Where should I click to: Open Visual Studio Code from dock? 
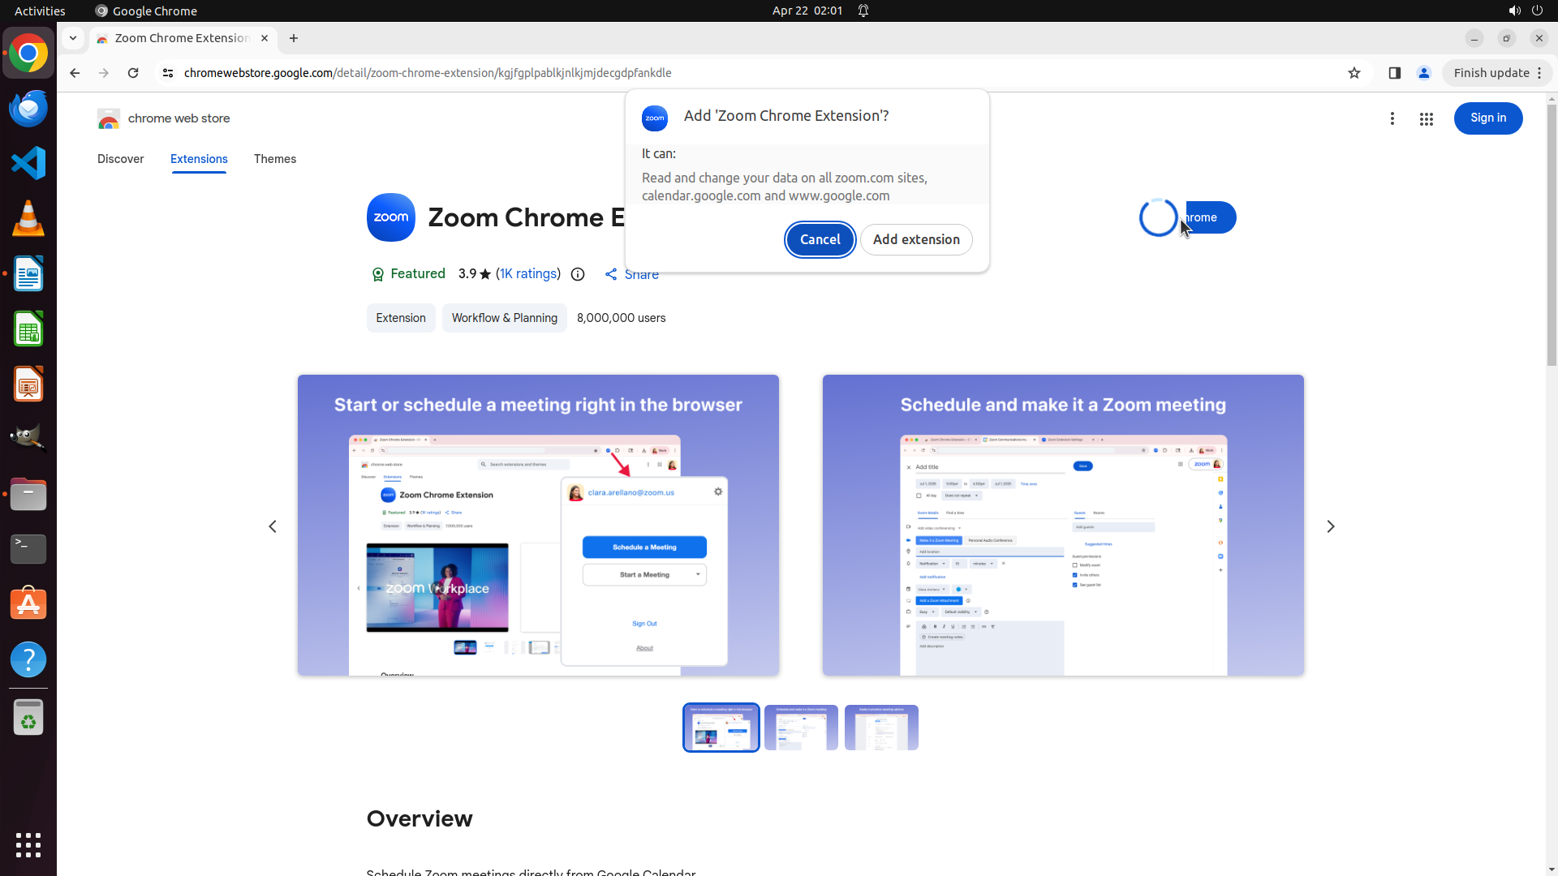[28, 163]
